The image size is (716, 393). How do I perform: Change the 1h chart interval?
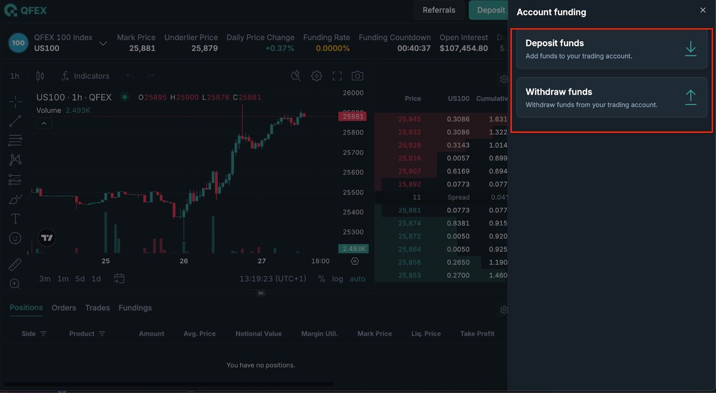tap(15, 76)
